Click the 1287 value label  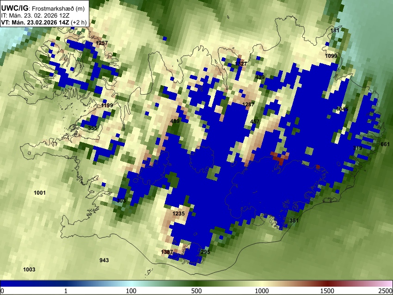click(248, 104)
